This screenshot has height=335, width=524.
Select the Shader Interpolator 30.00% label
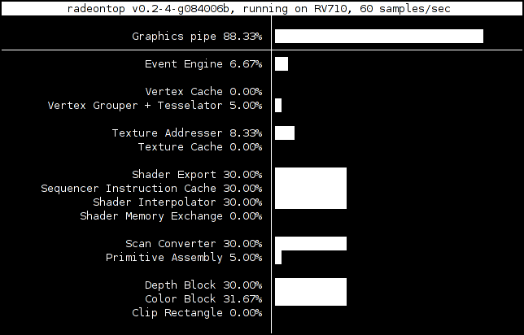[x=177, y=202]
